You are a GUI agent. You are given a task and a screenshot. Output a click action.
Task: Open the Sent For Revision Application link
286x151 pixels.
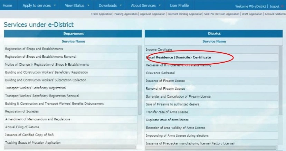tap(221, 14)
